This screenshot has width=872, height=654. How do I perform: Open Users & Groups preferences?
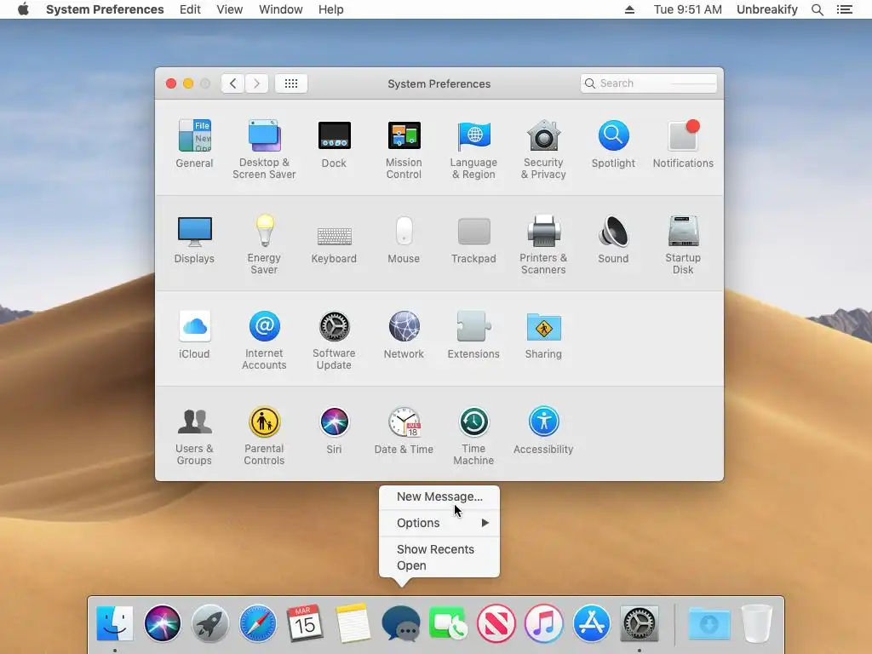[194, 436]
